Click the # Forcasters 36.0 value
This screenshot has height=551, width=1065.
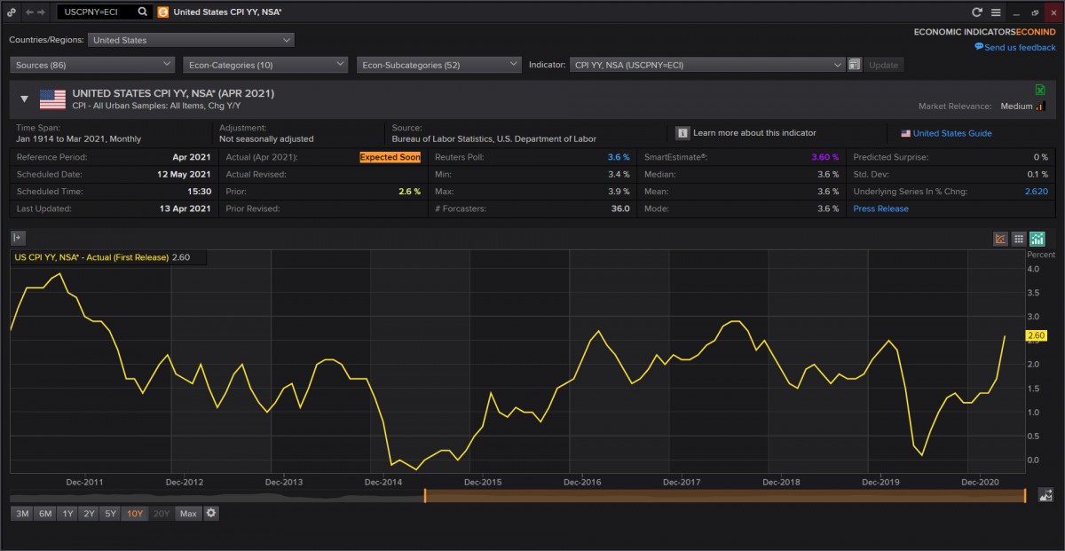(619, 209)
